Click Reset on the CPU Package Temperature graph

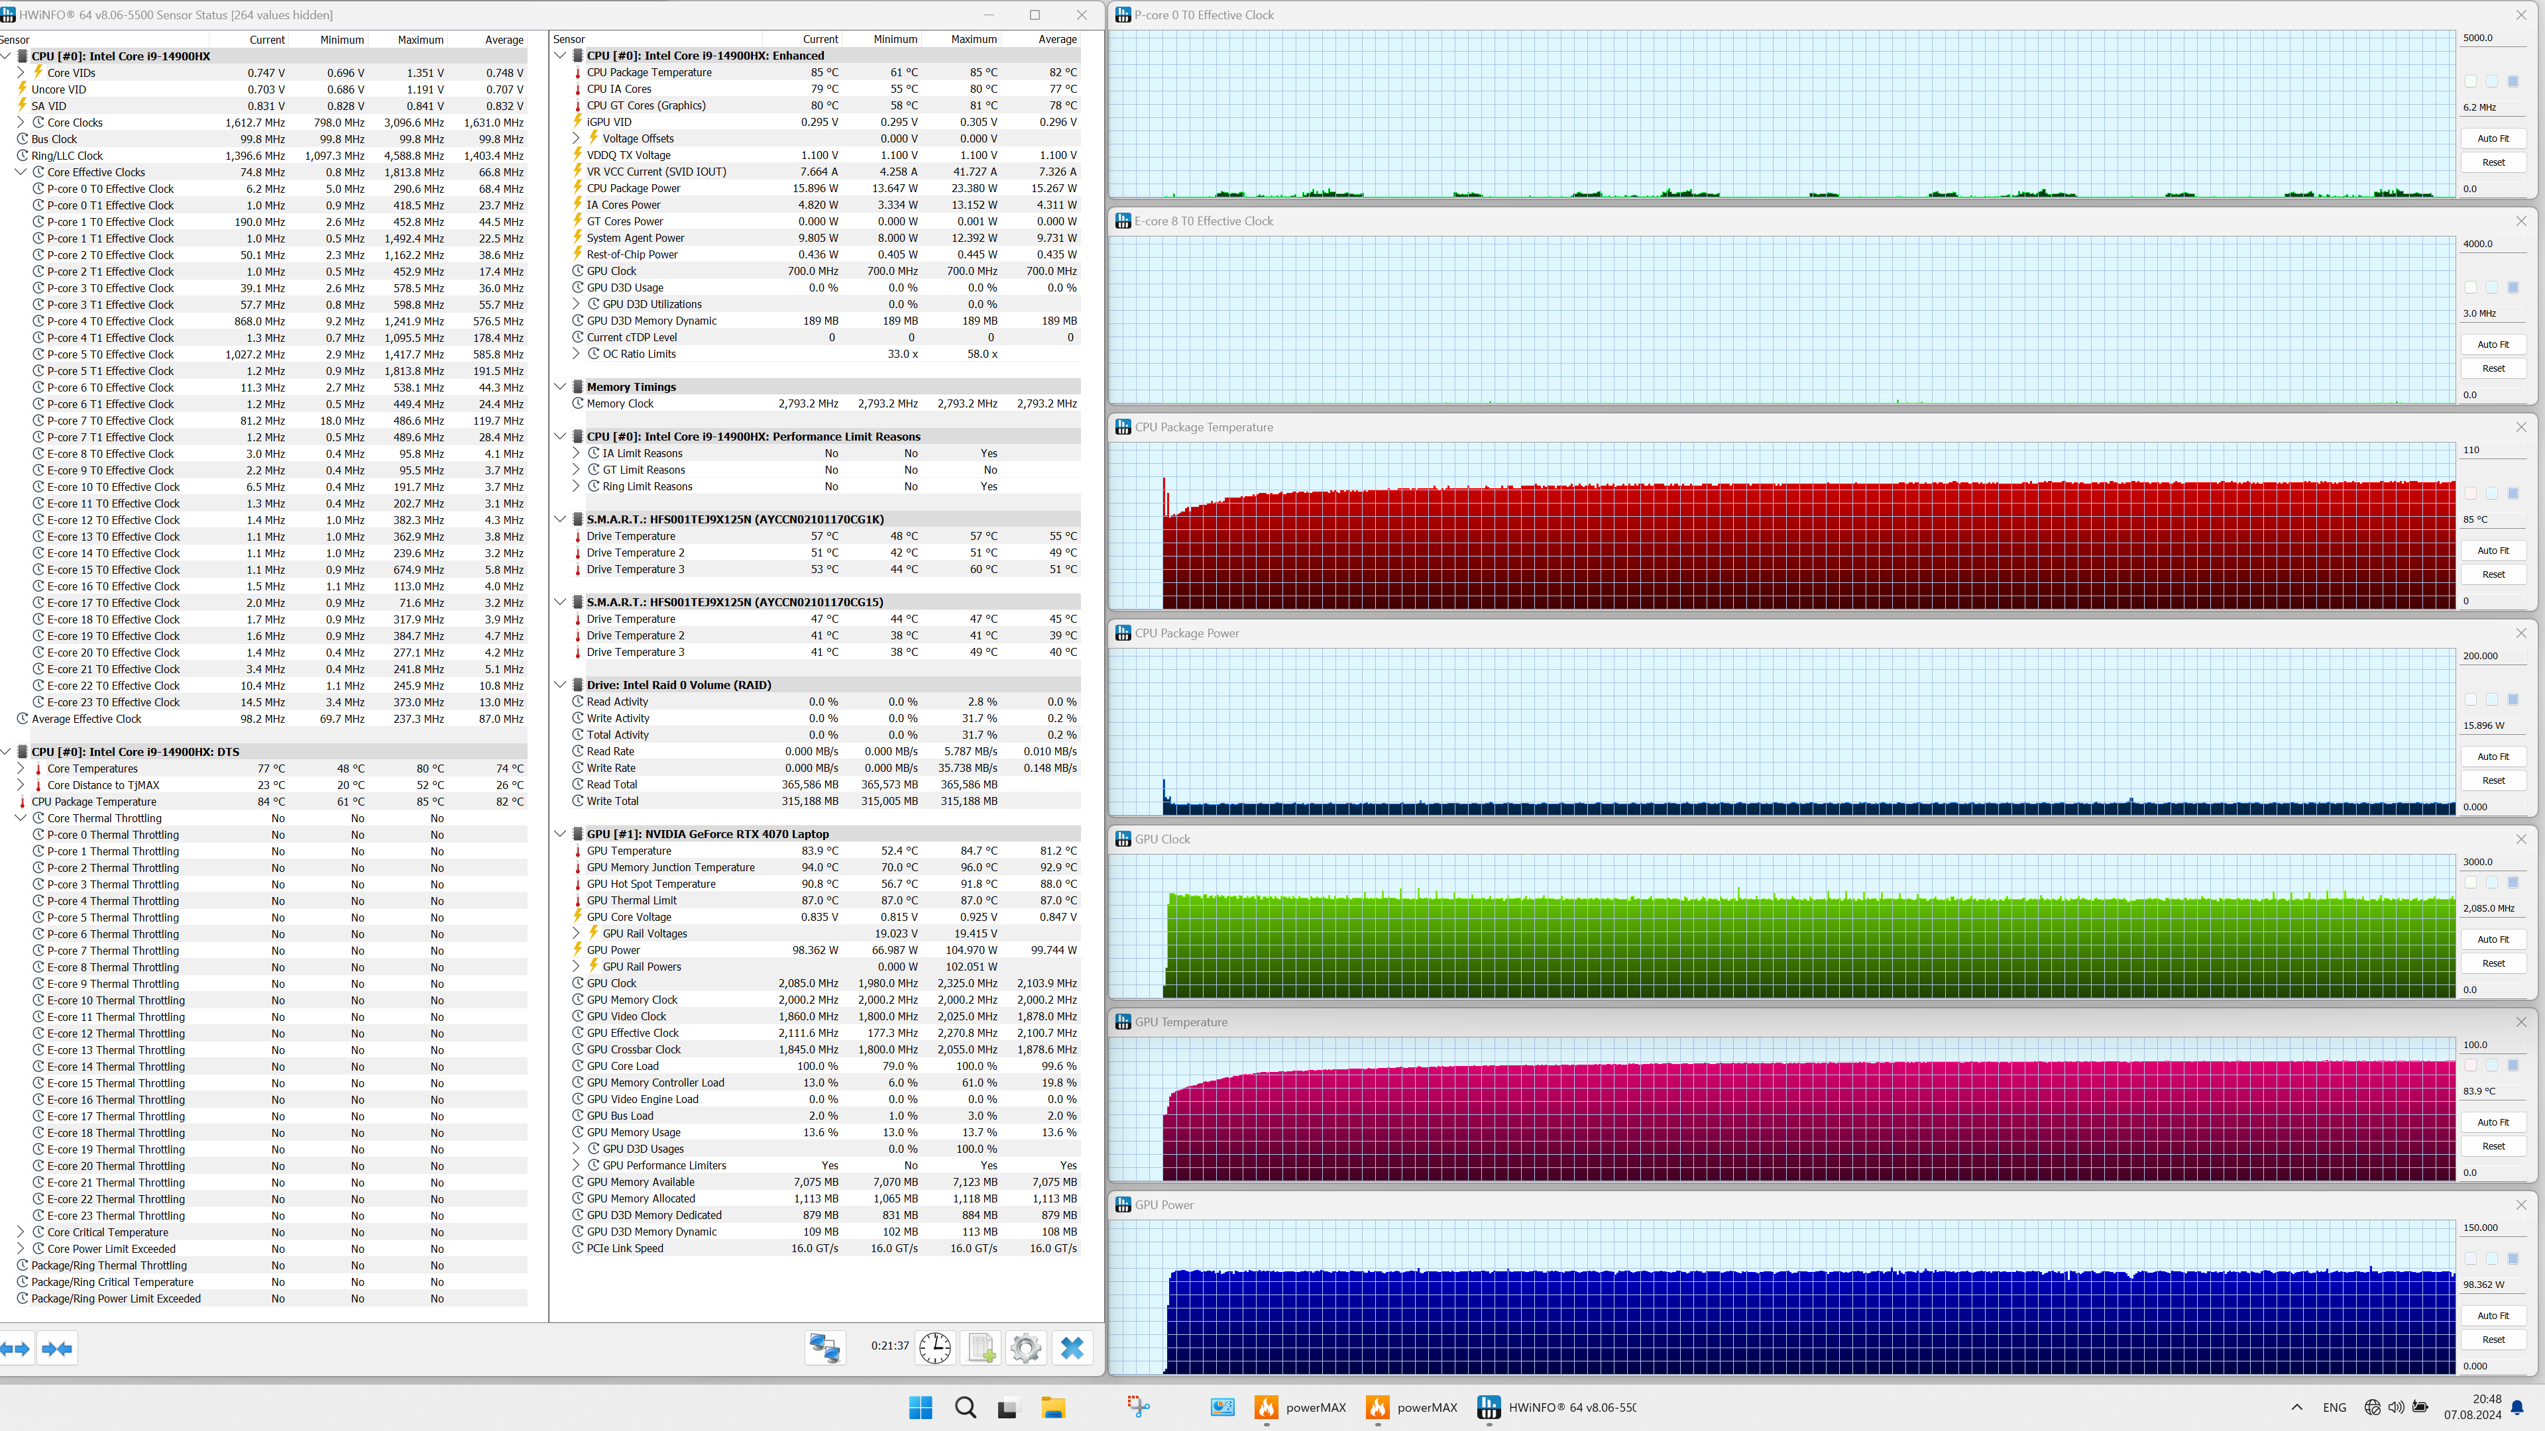[x=2493, y=574]
